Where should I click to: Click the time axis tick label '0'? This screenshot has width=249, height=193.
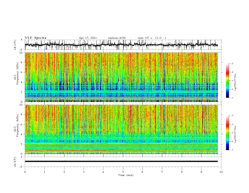coord(25,172)
